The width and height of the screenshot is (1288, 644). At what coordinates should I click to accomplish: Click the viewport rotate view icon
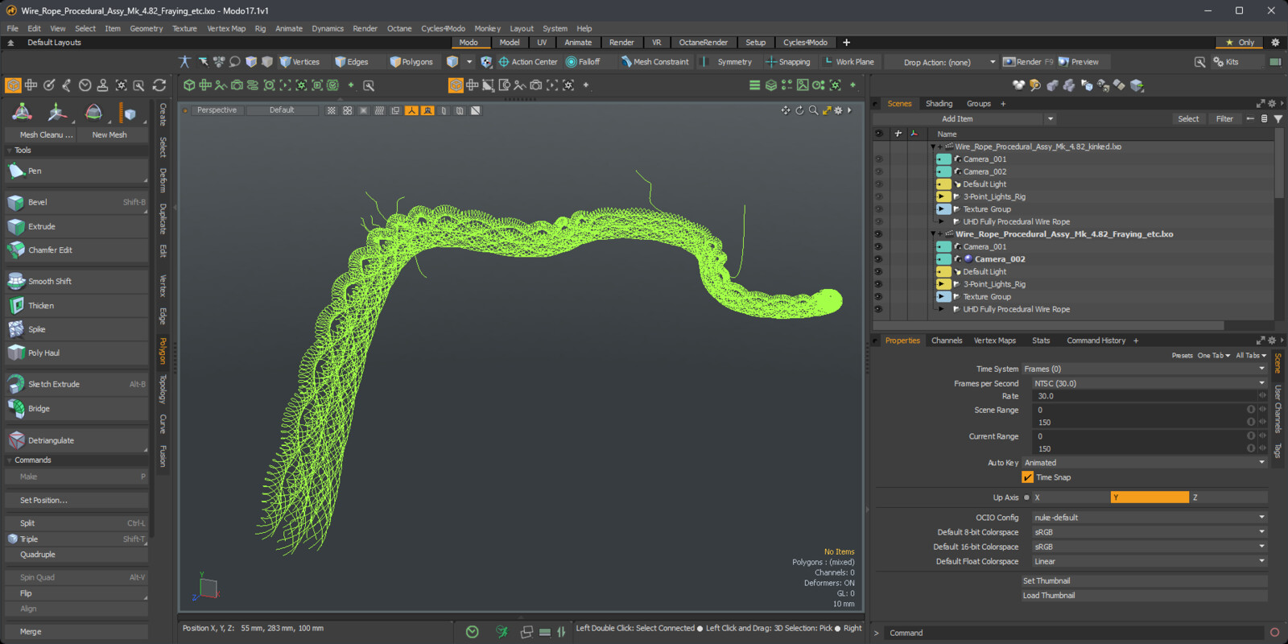click(799, 110)
